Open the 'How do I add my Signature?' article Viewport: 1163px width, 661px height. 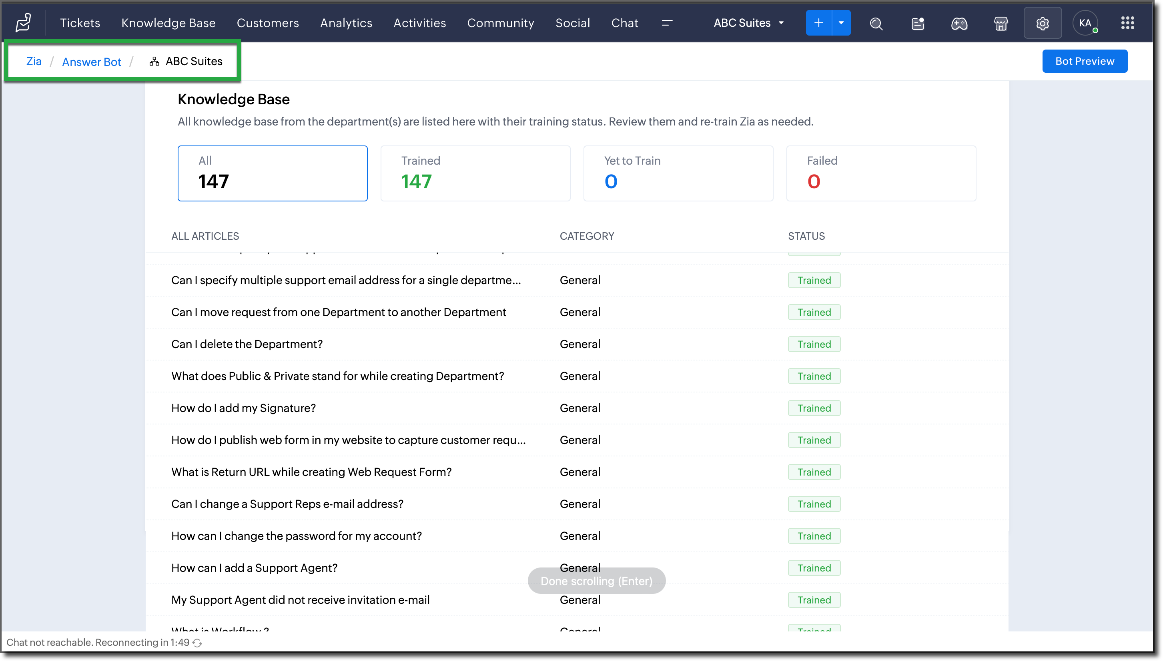click(x=243, y=408)
